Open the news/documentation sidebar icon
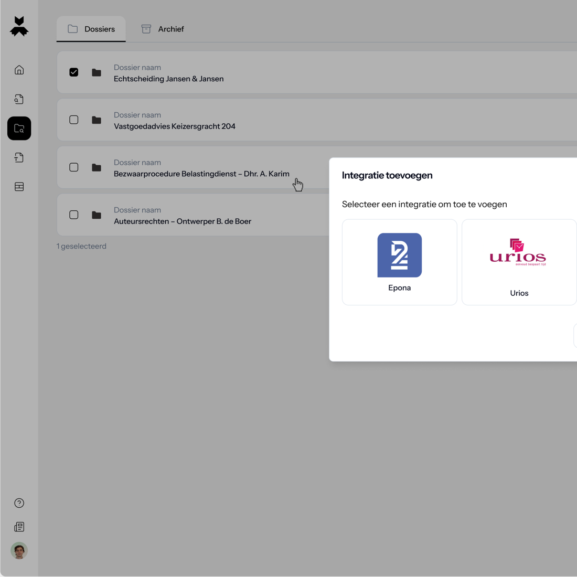Screen dimensions: 577x577 click(x=19, y=527)
